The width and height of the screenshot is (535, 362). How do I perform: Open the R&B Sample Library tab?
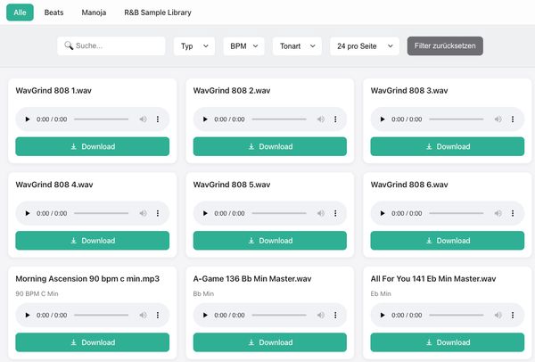pyautogui.click(x=157, y=13)
